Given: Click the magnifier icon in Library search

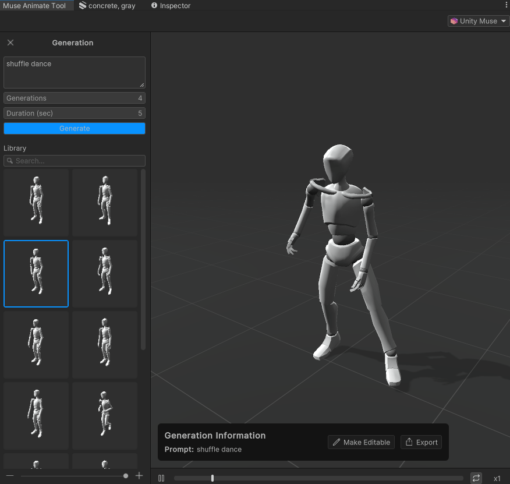Looking at the screenshot, I should (x=10, y=161).
